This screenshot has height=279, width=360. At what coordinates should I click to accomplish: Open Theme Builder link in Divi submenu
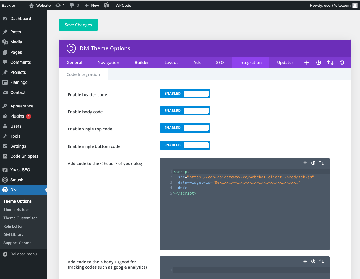16,209
